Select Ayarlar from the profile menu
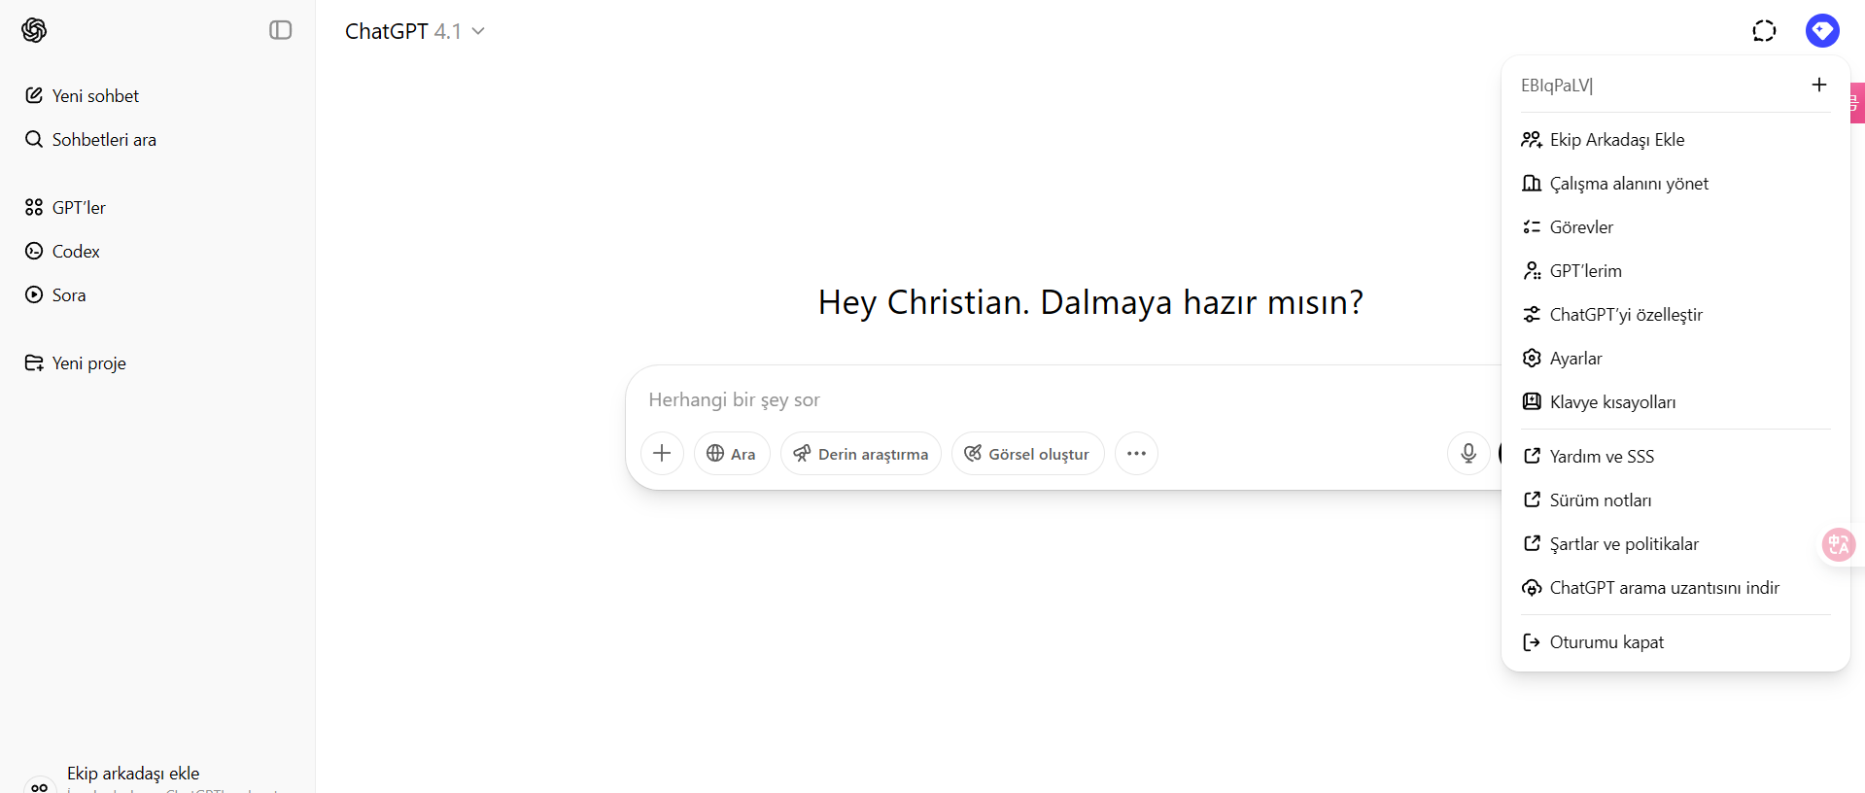This screenshot has width=1865, height=793. point(1675,358)
